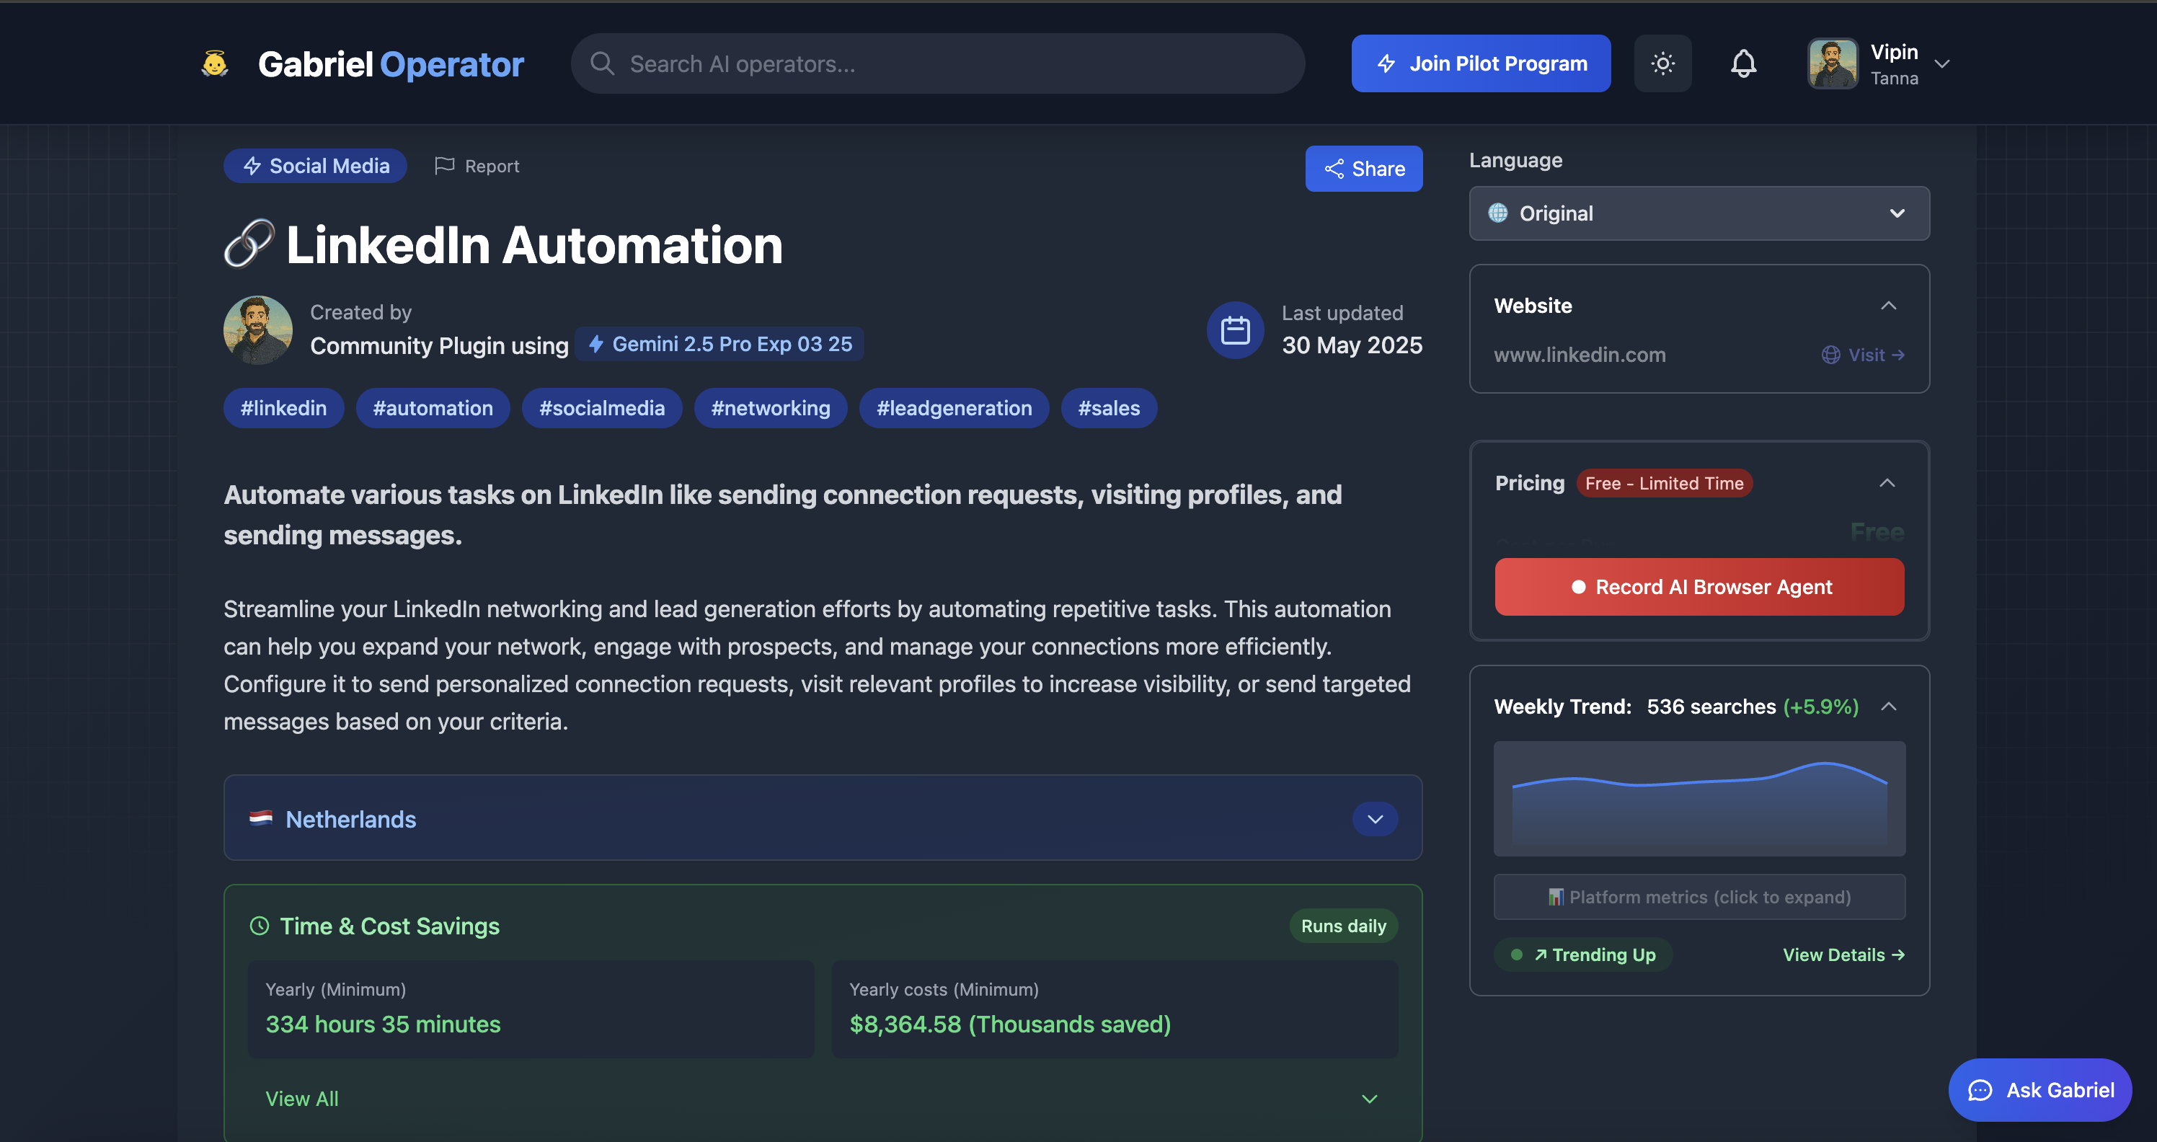Select the #leadgeneration tag

954,409
